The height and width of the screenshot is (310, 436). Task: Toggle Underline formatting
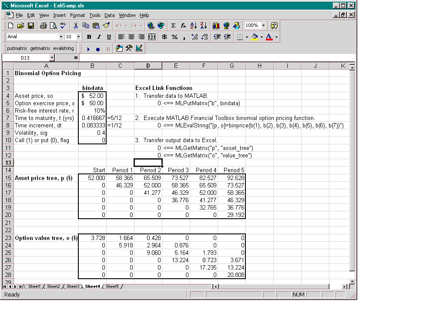pos(109,37)
